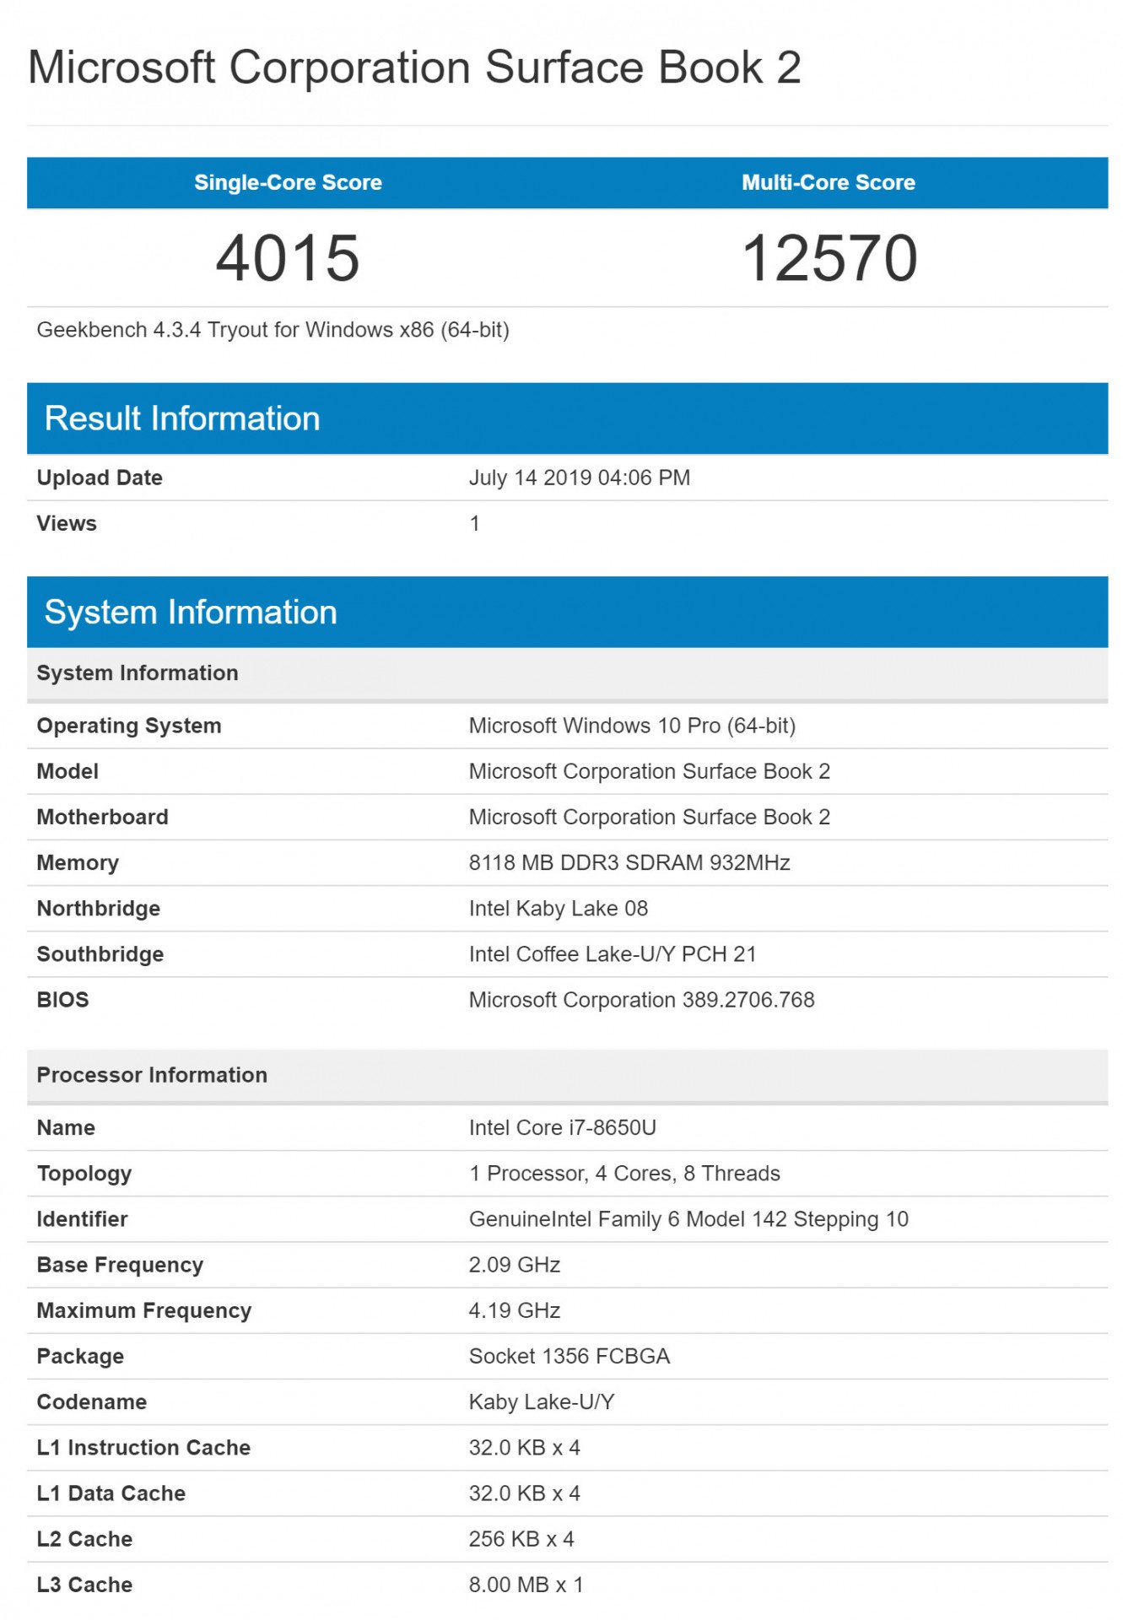This screenshot has height=1620, width=1123.
Task: Click the processor Name label
Action: point(66,1128)
